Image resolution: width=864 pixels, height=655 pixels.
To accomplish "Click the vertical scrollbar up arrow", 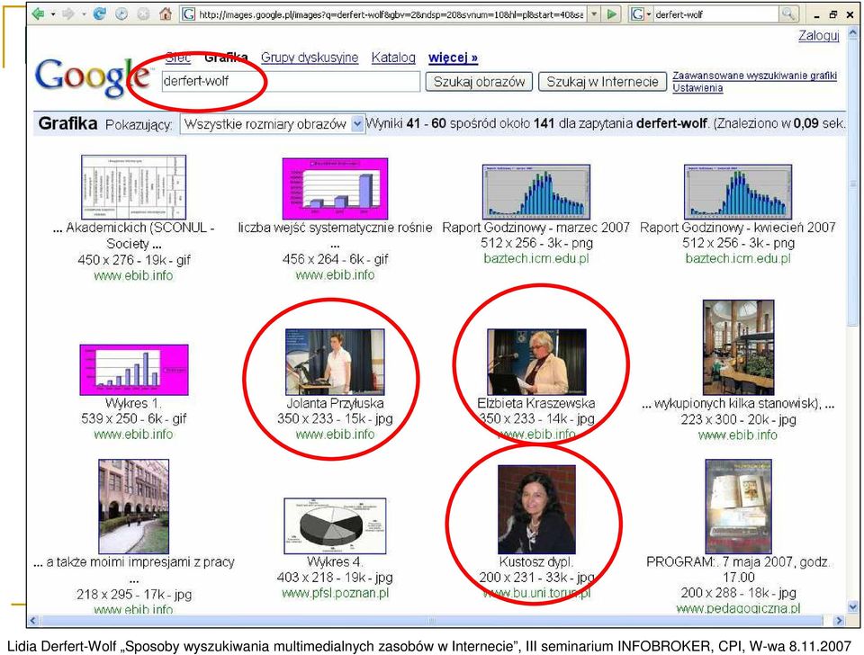I will pos(853,33).
